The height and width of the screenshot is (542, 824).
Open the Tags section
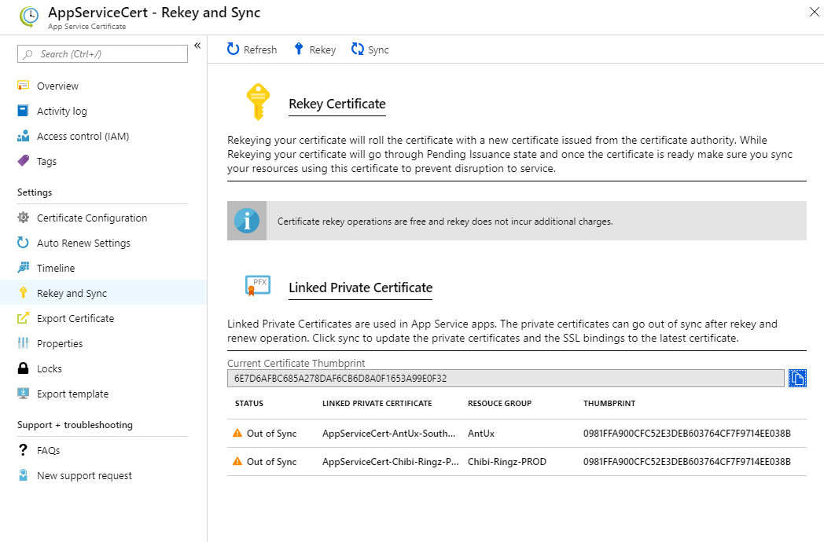pyautogui.click(x=46, y=162)
